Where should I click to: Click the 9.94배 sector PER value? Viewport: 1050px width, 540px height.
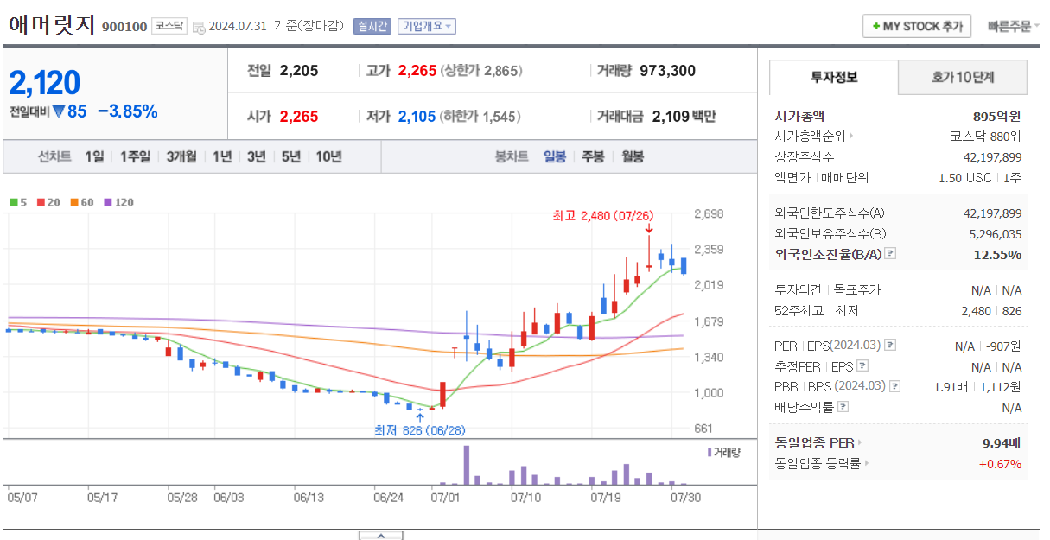(1002, 442)
